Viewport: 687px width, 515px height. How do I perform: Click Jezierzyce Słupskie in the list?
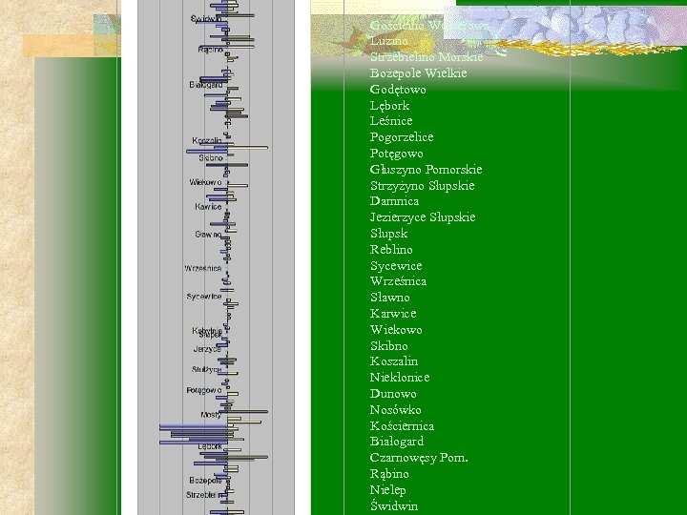(423, 217)
